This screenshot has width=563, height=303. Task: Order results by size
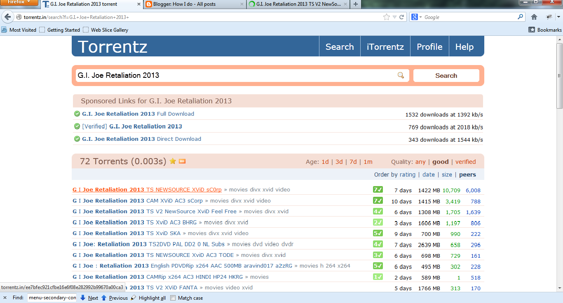pos(447,175)
